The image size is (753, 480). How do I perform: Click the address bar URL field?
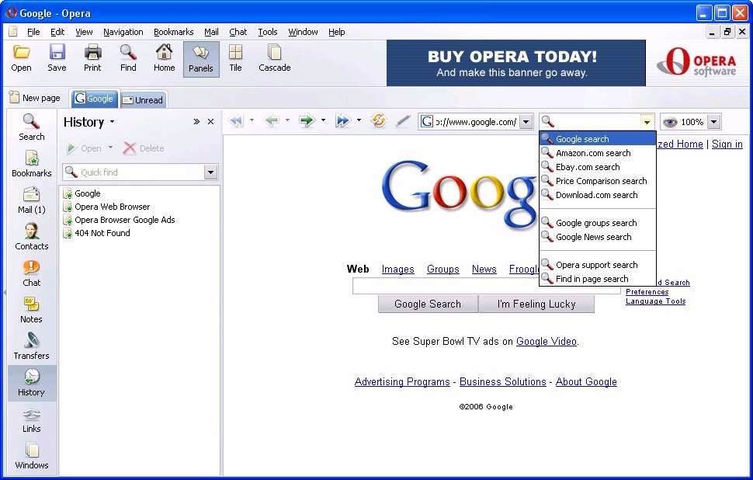click(x=475, y=122)
